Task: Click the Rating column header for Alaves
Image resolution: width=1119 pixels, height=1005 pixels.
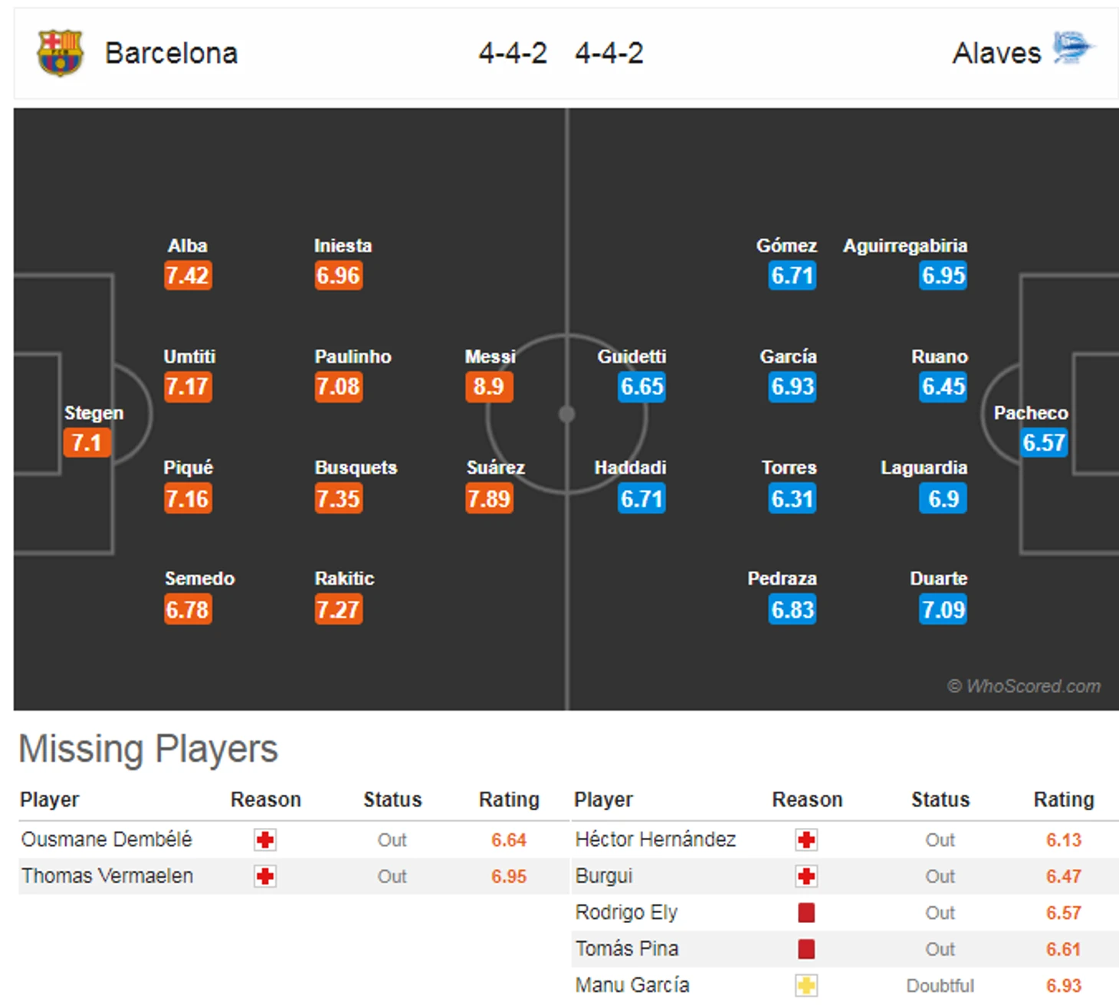Action: click(1063, 800)
